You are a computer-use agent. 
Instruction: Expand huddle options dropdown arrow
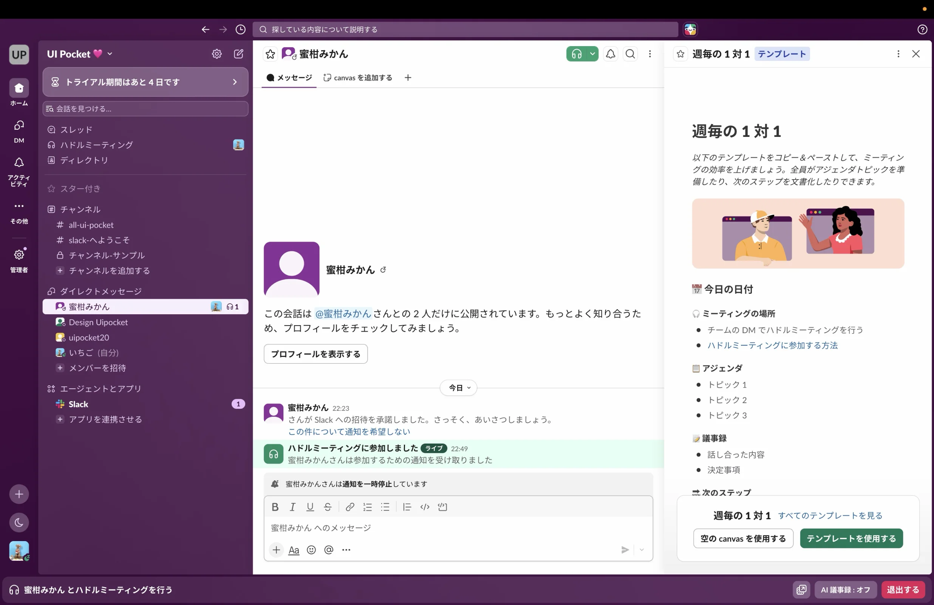(592, 54)
